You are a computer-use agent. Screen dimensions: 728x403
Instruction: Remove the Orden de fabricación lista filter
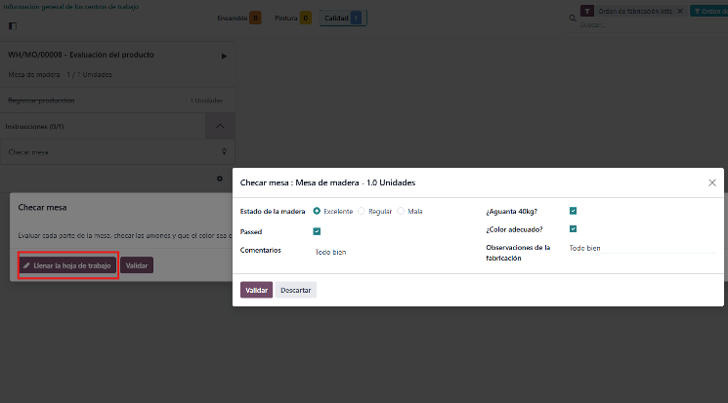[680, 11]
